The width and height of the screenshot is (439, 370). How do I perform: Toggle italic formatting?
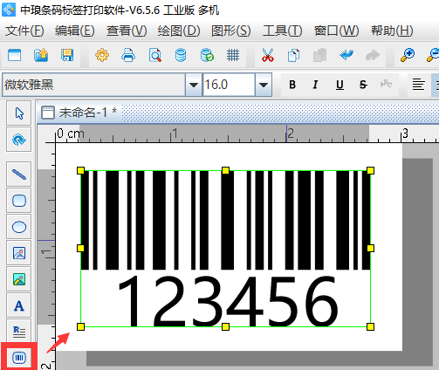click(x=315, y=85)
